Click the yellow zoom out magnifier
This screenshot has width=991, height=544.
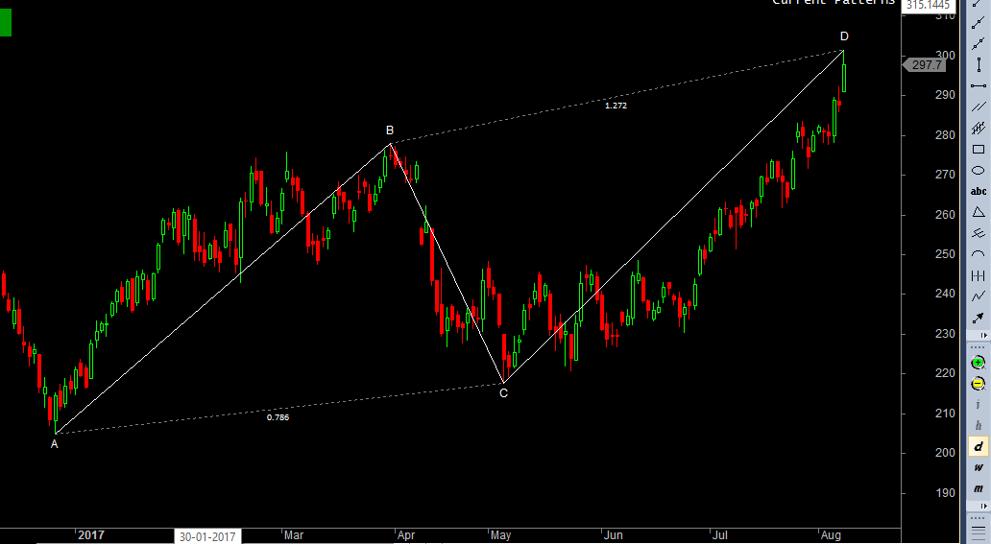pyautogui.click(x=979, y=384)
